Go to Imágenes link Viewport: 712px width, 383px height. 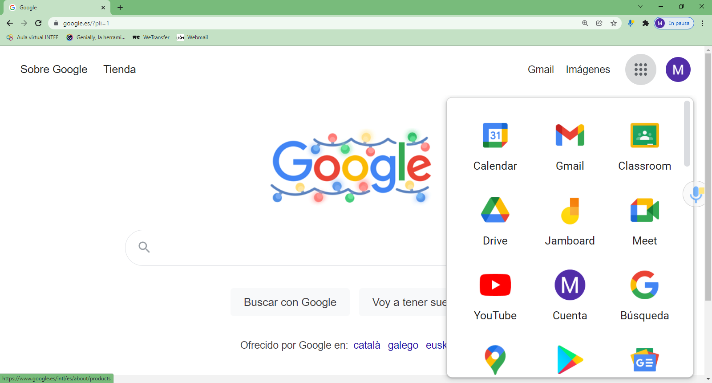click(588, 69)
